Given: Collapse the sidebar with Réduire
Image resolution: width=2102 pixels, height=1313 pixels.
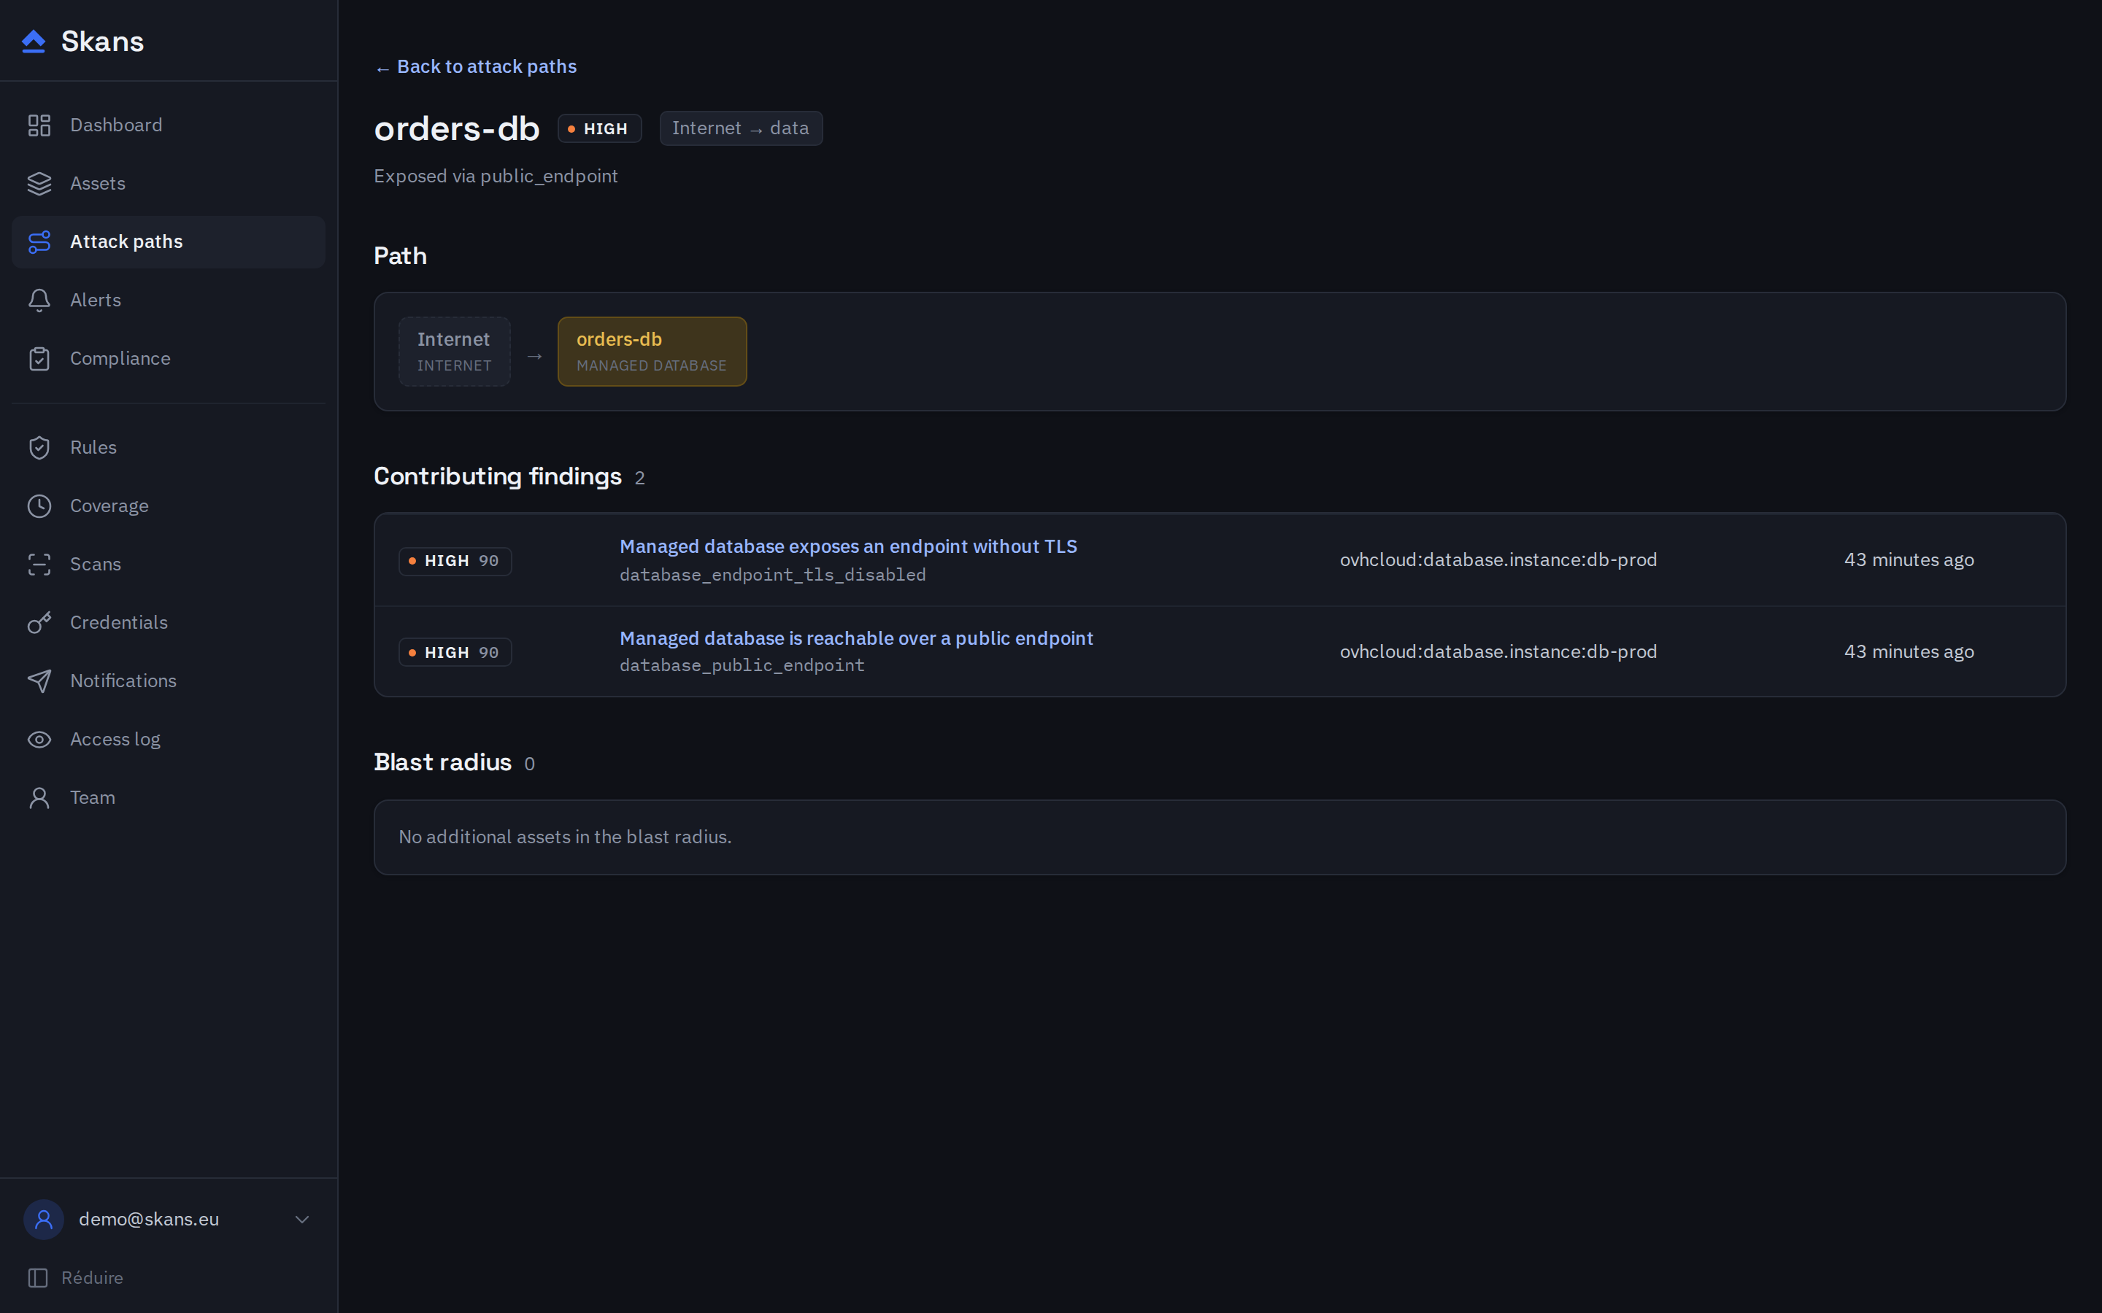Looking at the screenshot, I should coord(76,1277).
